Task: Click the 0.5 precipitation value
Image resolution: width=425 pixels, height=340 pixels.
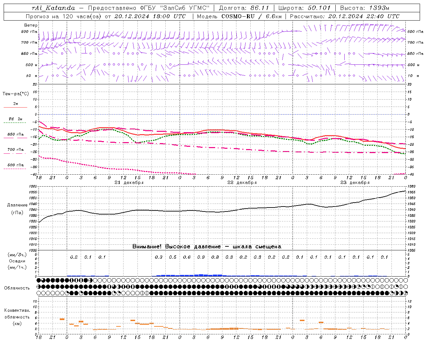Action: (173, 257)
